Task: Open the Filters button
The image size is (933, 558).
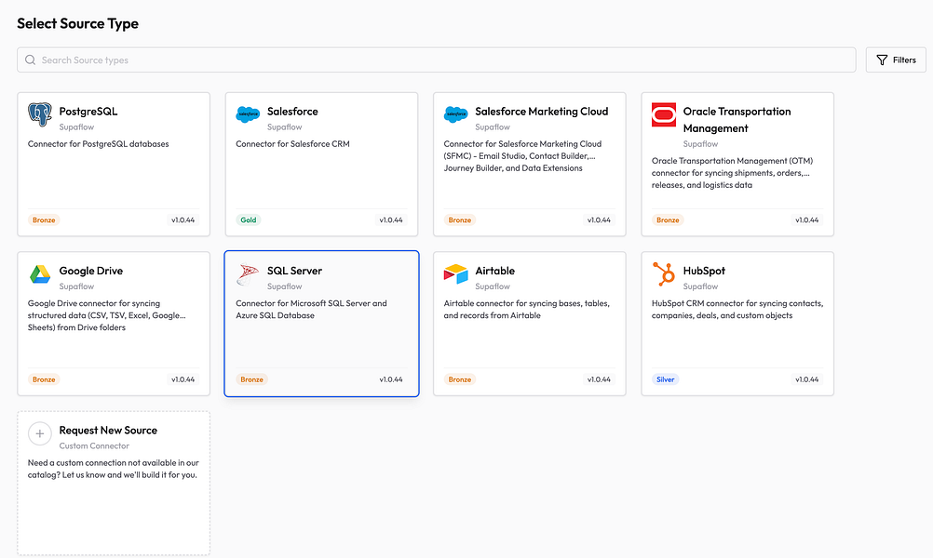Action: (x=896, y=60)
